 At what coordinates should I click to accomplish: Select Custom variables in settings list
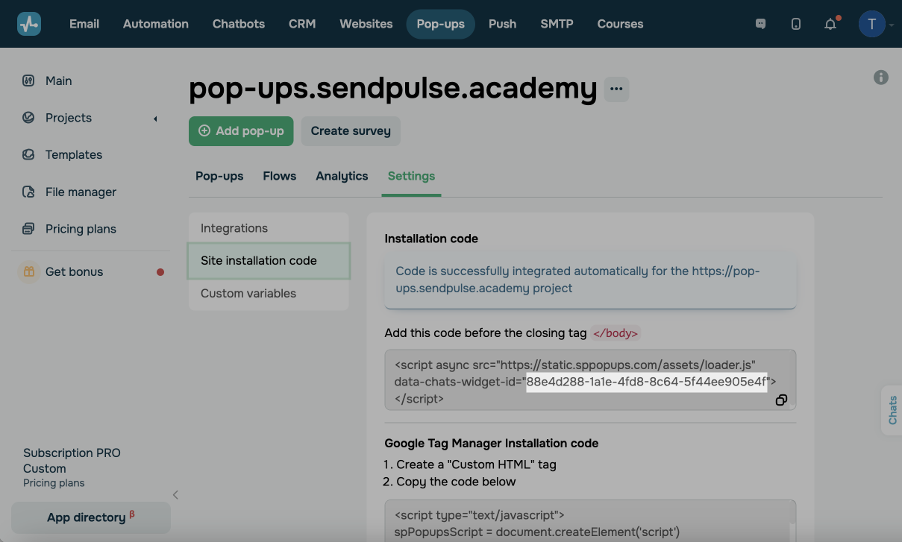248,294
